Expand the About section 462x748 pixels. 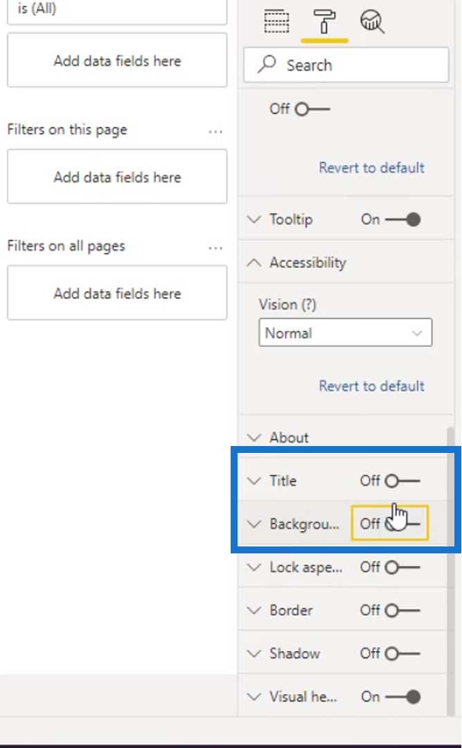click(x=254, y=438)
